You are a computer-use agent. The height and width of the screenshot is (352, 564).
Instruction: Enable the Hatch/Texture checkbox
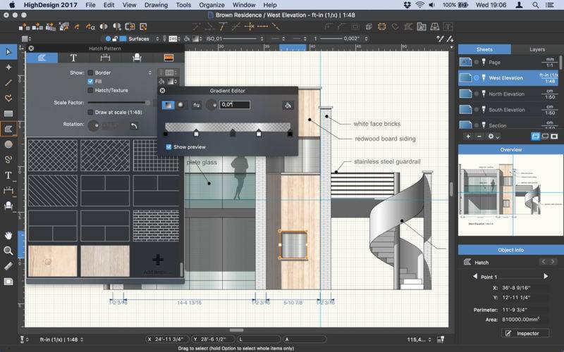tap(90, 90)
